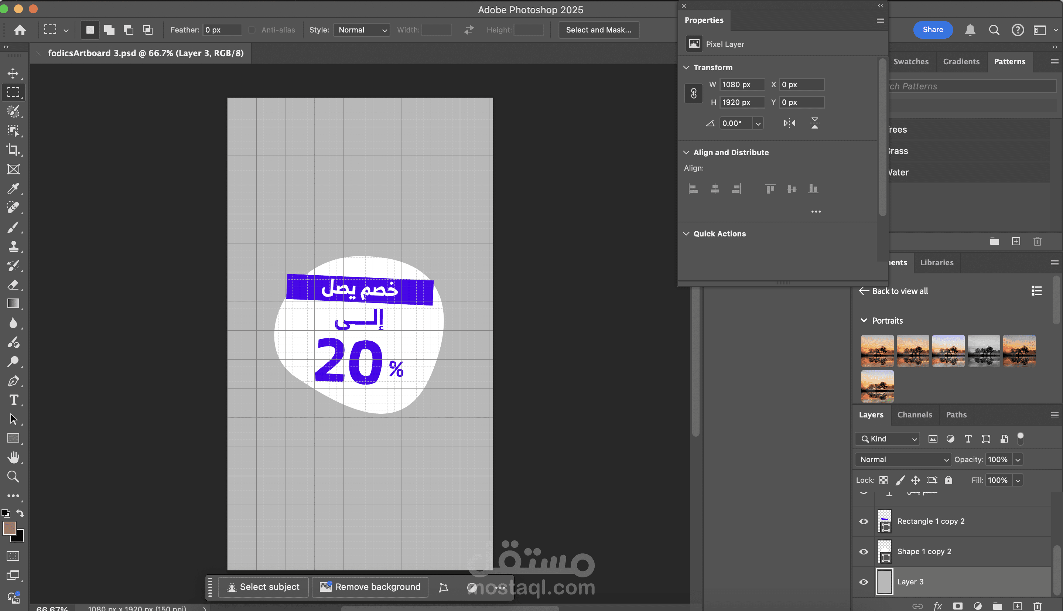
Task: Select the Crop tool
Action: click(x=13, y=150)
